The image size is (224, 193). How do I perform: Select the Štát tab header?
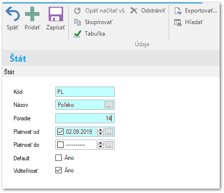pos(9,72)
